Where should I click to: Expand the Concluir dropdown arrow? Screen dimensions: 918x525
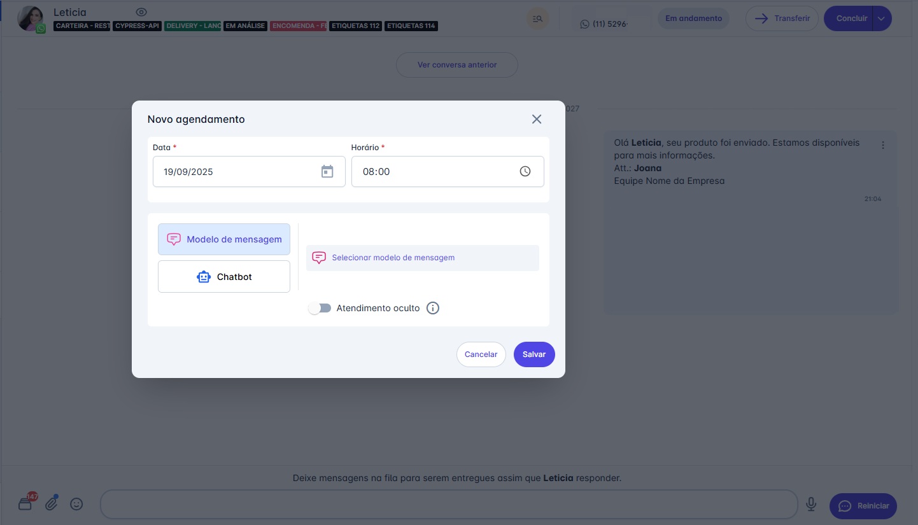coord(881,18)
